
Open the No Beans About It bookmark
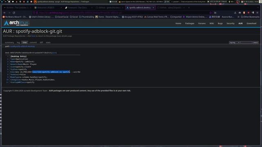click(x=15, y=17)
